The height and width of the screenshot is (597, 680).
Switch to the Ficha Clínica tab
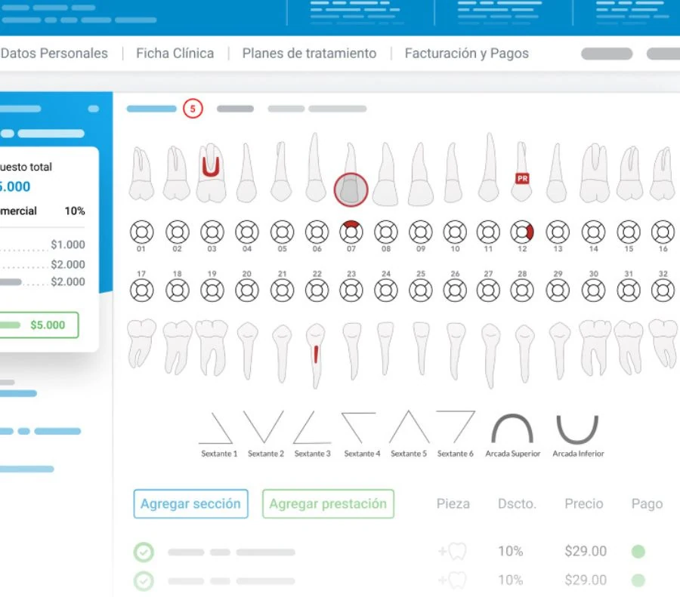click(x=175, y=54)
